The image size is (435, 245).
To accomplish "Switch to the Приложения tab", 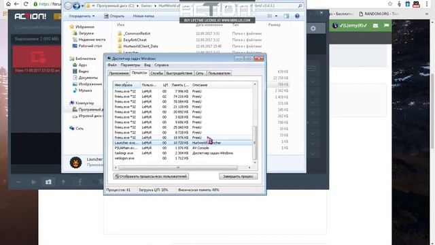I will pos(119,73).
